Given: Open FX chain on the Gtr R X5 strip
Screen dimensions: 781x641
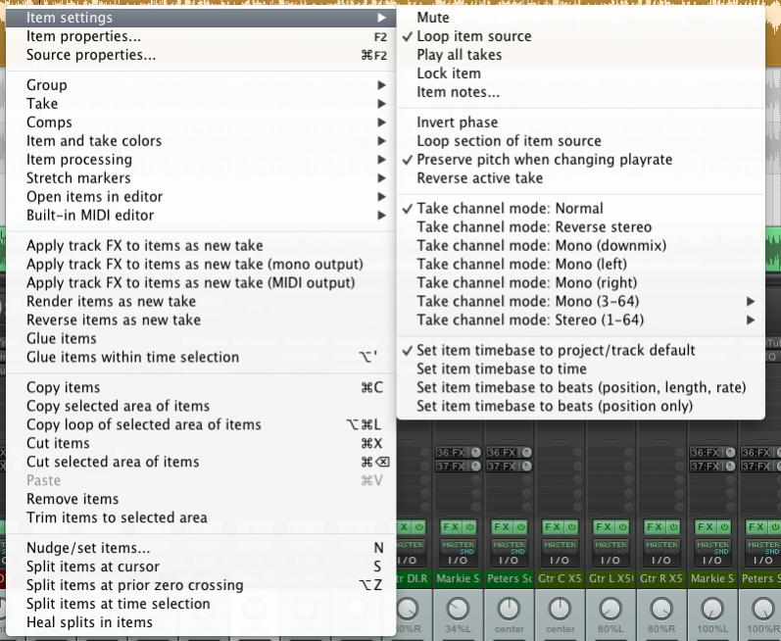Looking at the screenshot, I should coord(655,526).
